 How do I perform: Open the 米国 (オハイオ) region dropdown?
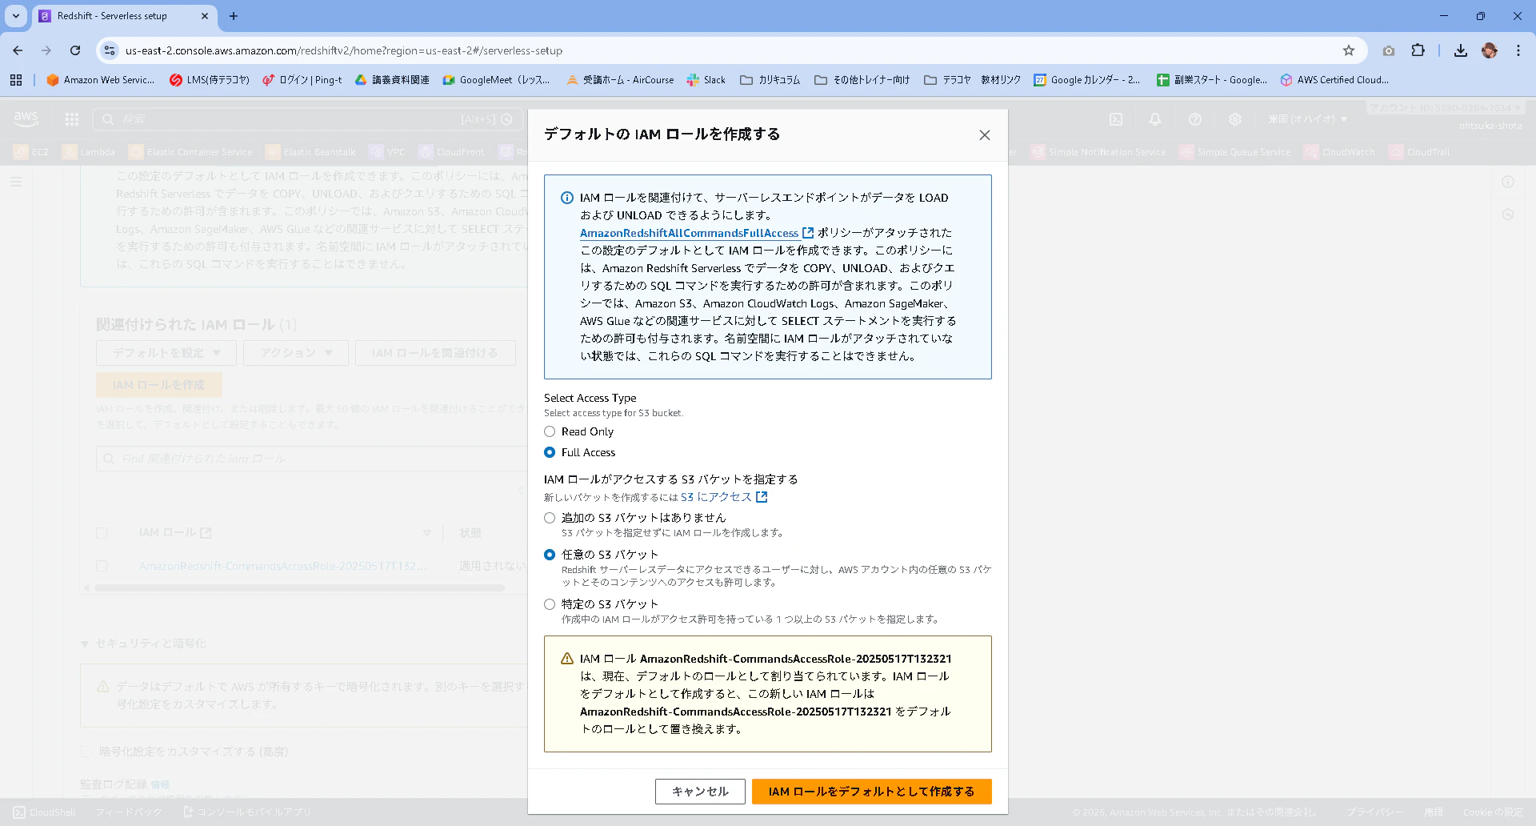coord(1307,119)
